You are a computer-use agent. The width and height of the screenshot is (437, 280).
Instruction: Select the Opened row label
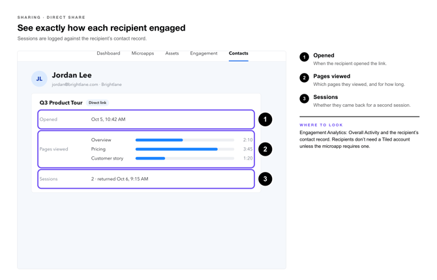[48, 119]
